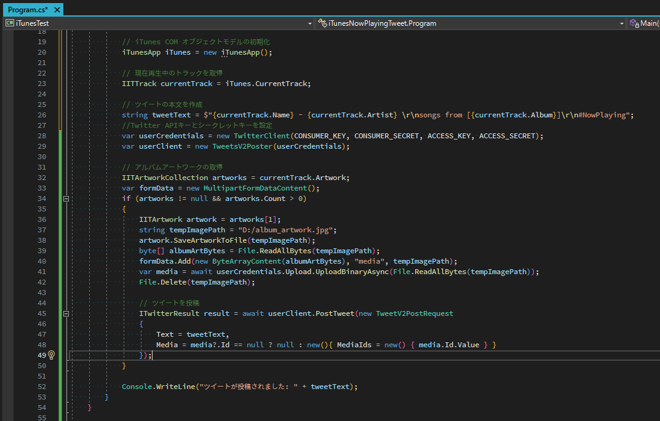
Task: Open the iTunesNowPlayingTweet.Program class dropdown
Action: (x=621, y=23)
